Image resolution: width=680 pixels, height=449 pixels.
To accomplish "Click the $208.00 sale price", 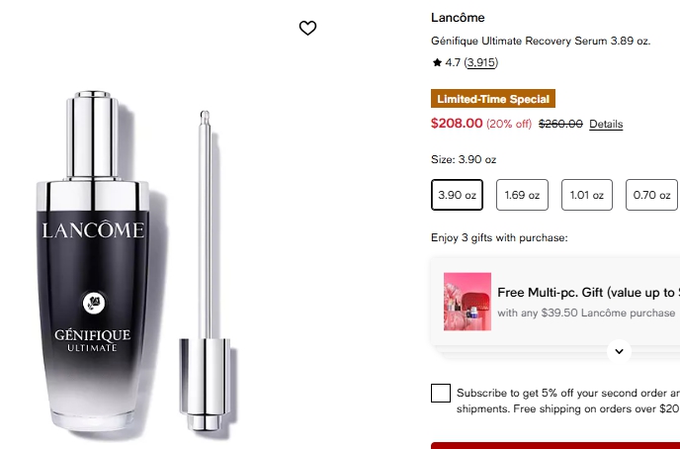I will (457, 124).
